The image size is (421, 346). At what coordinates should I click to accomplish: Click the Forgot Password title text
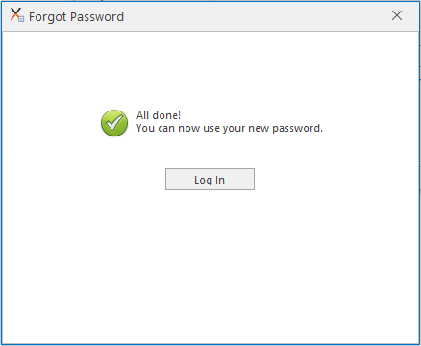point(76,17)
